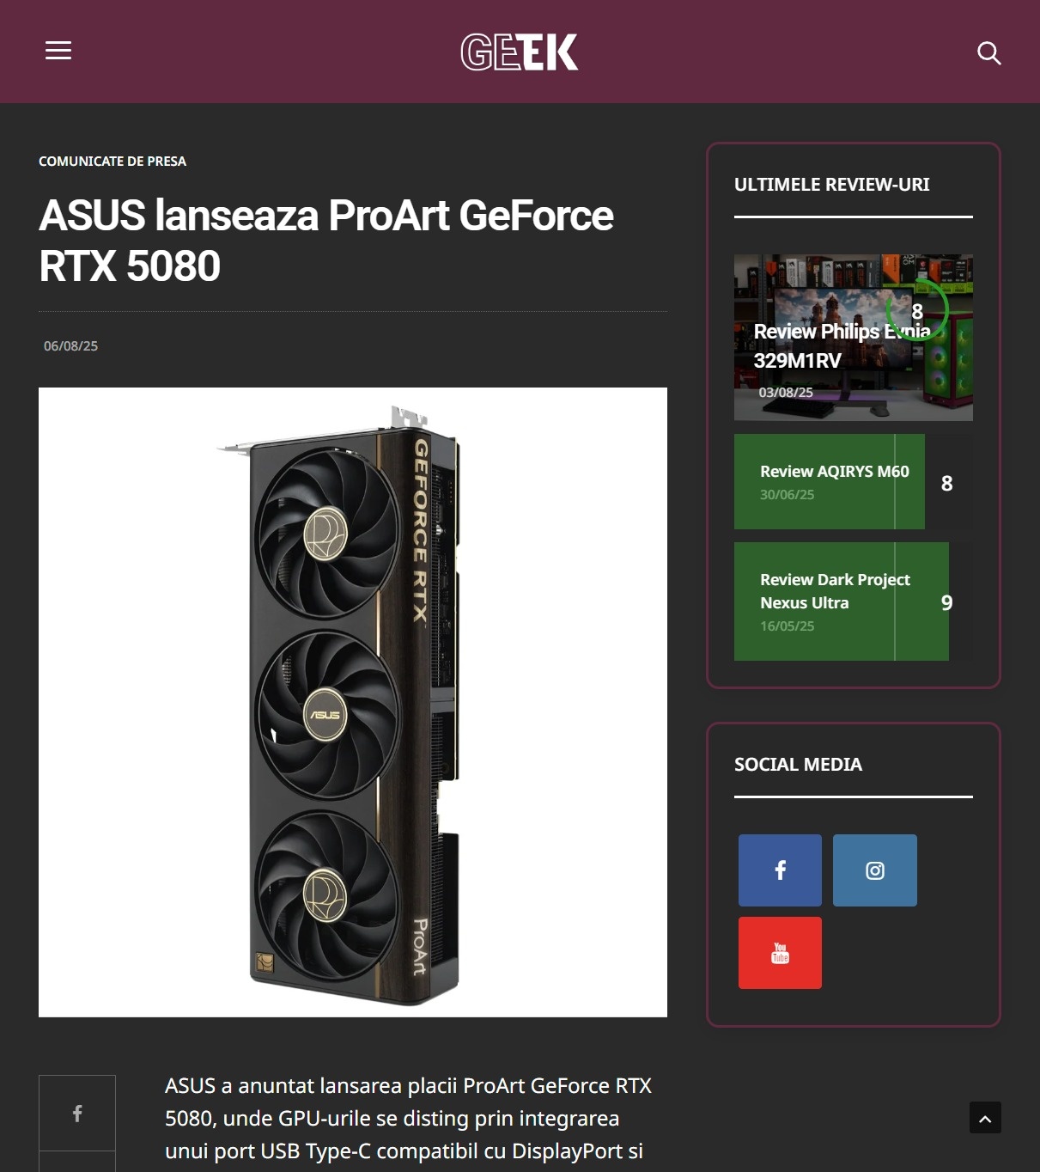Screen dimensions: 1040x1172
Task: Click the ProArt RTX 5080 product image
Action: click(353, 702)
